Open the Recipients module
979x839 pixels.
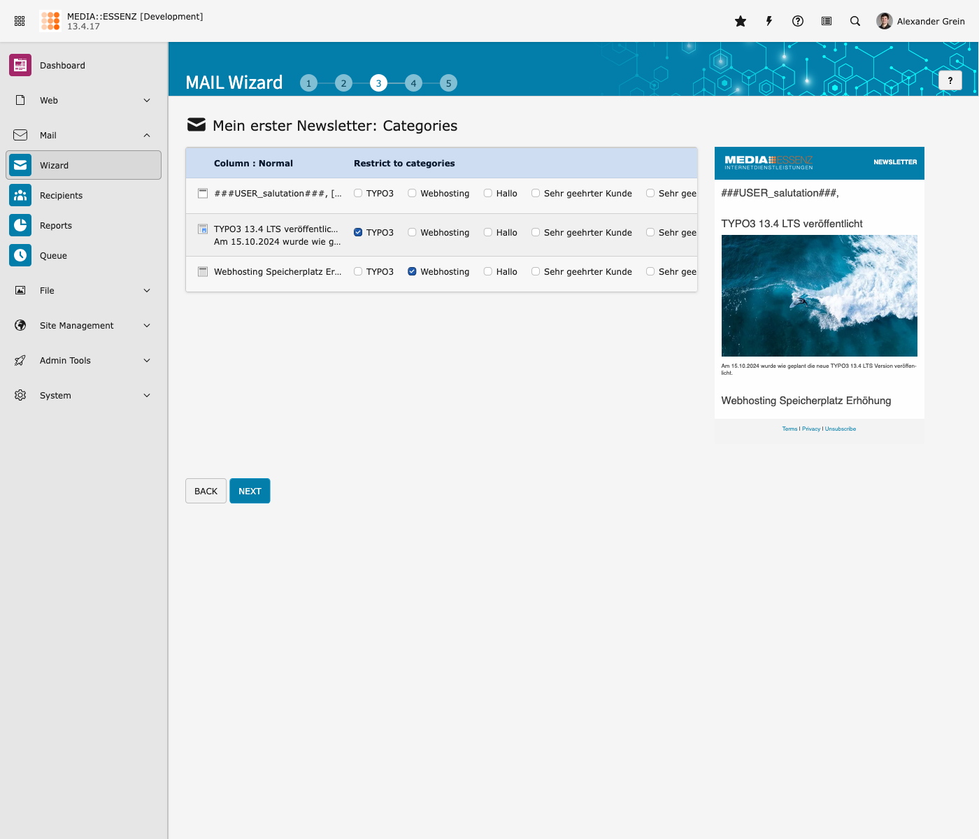point(61,195)
